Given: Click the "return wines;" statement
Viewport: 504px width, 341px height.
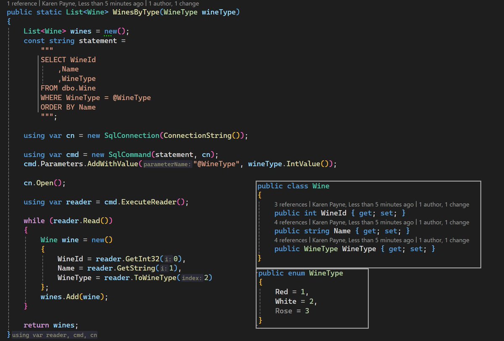Looking at the screenshot, I should [51, 325].
